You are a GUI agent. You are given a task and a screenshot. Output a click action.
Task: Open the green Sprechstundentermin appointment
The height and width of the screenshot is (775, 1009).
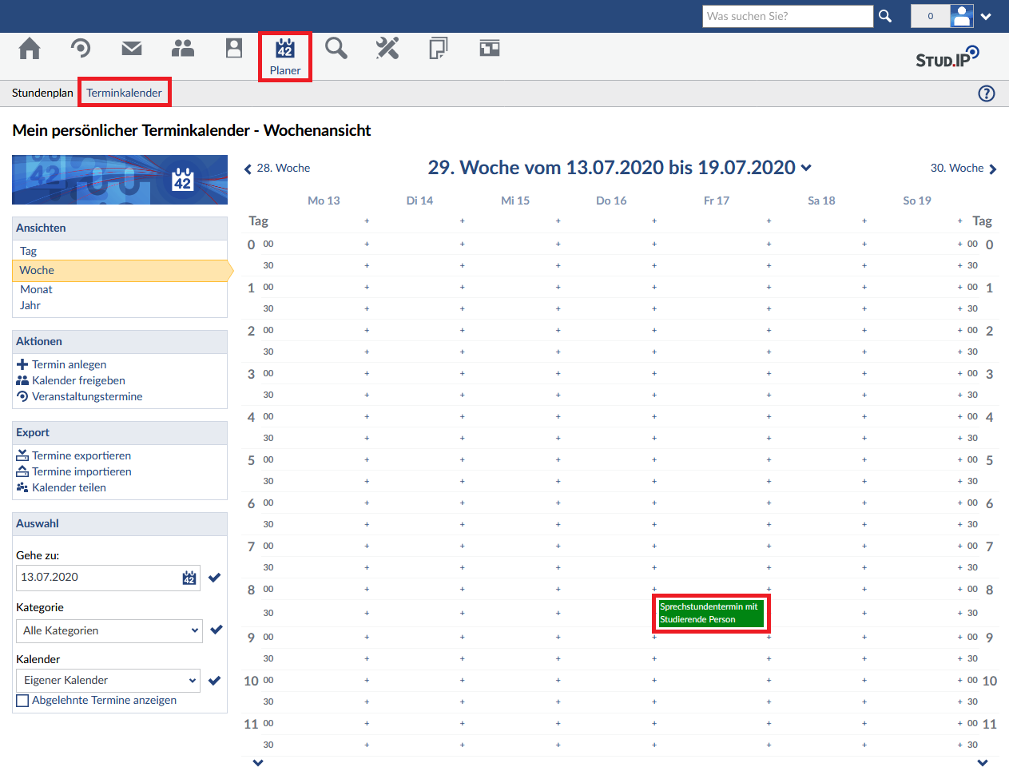point(711,614)
